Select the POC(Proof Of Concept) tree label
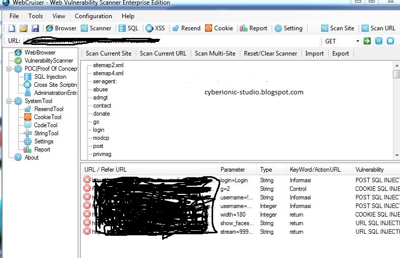The image size is (400, 258). pos(51,69)
